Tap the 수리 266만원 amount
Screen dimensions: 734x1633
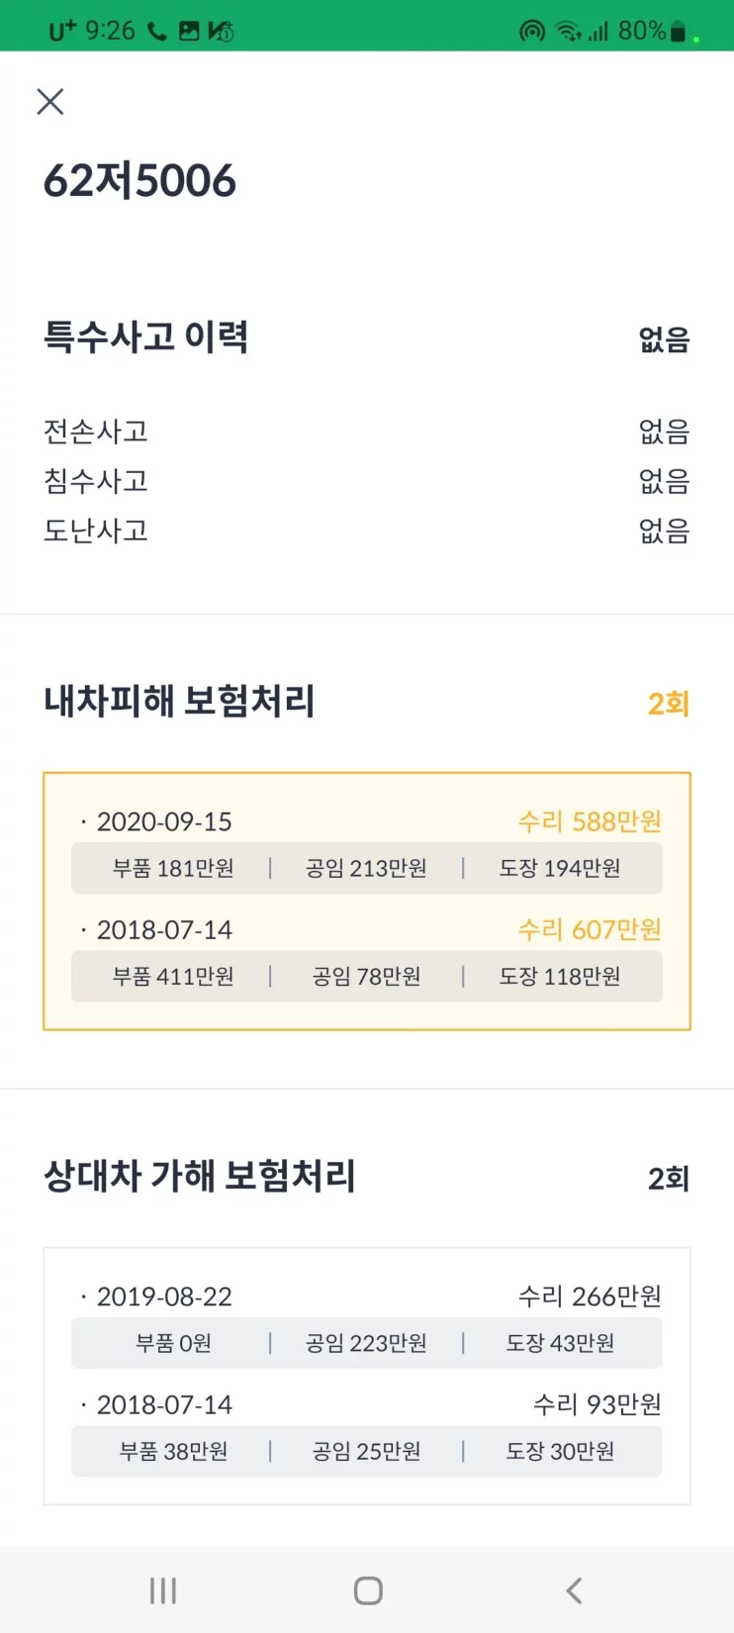pyautogui.click(x=590, y=1297)
